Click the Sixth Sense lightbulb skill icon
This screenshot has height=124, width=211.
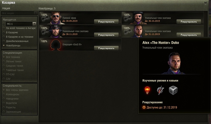[x=147, y=90]
